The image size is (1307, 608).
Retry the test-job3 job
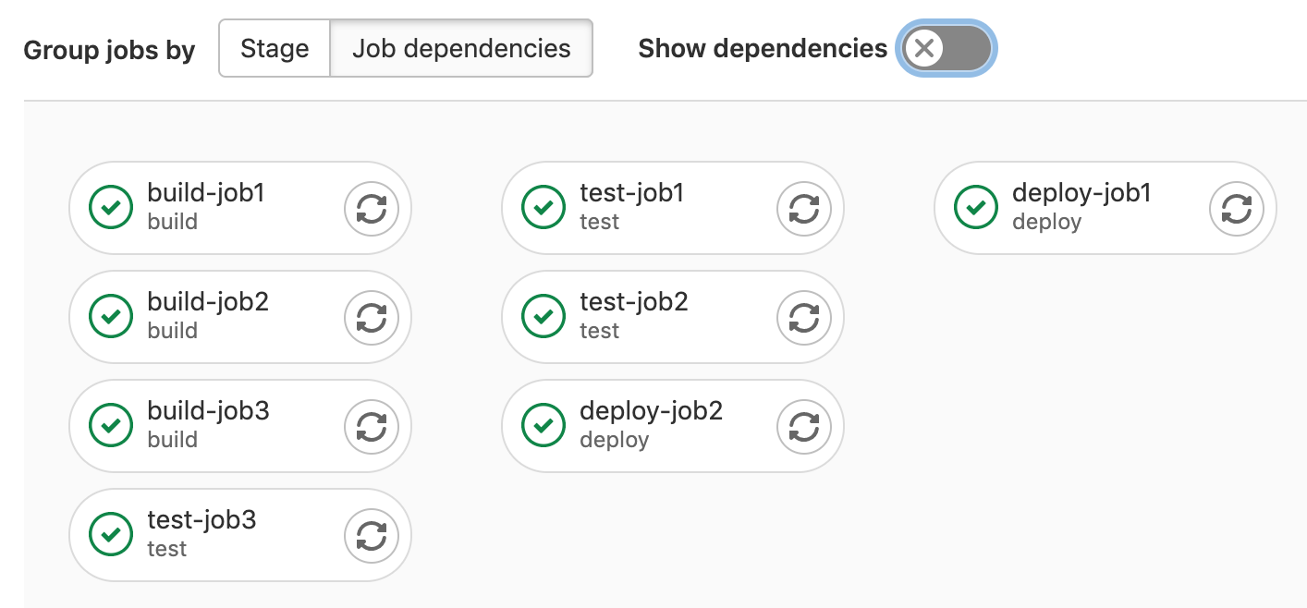click(x=372, y=535)
